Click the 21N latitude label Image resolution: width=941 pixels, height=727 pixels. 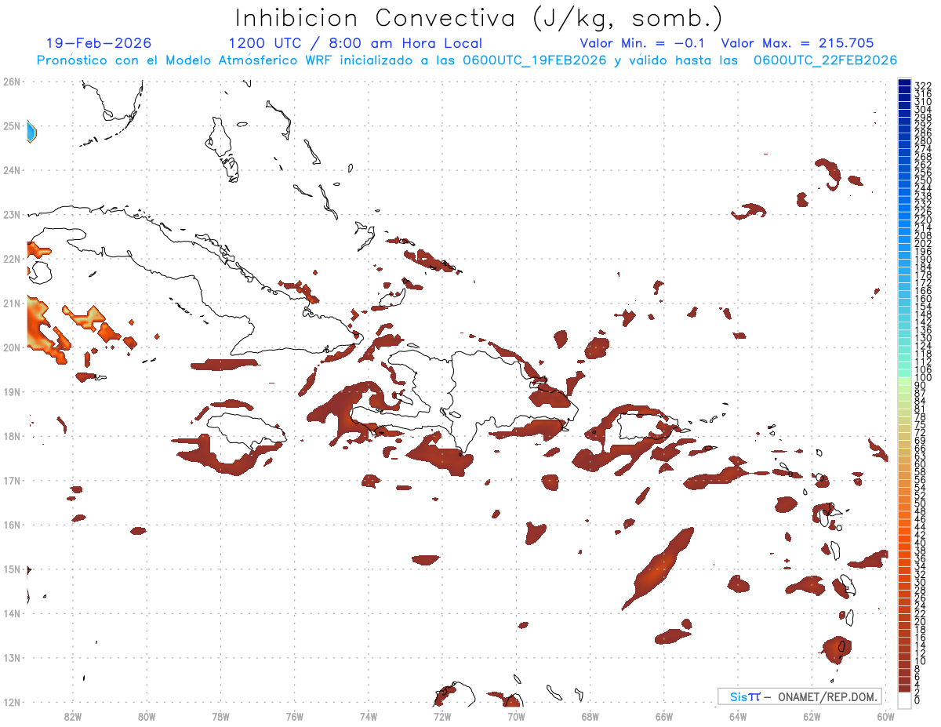point(12,303)
